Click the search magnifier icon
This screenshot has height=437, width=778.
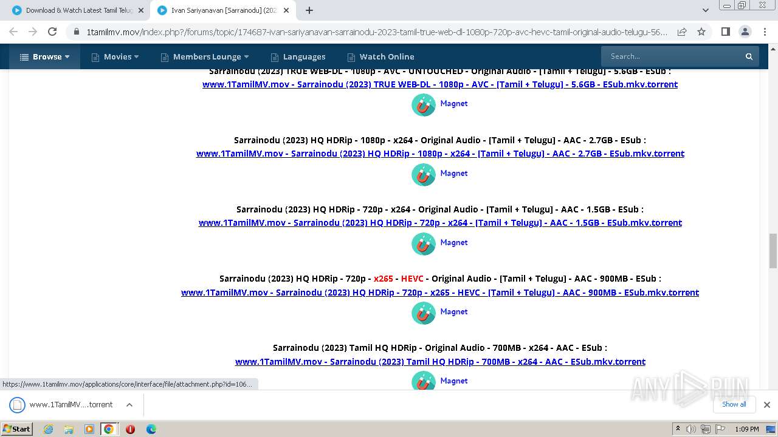pos(749,56)
